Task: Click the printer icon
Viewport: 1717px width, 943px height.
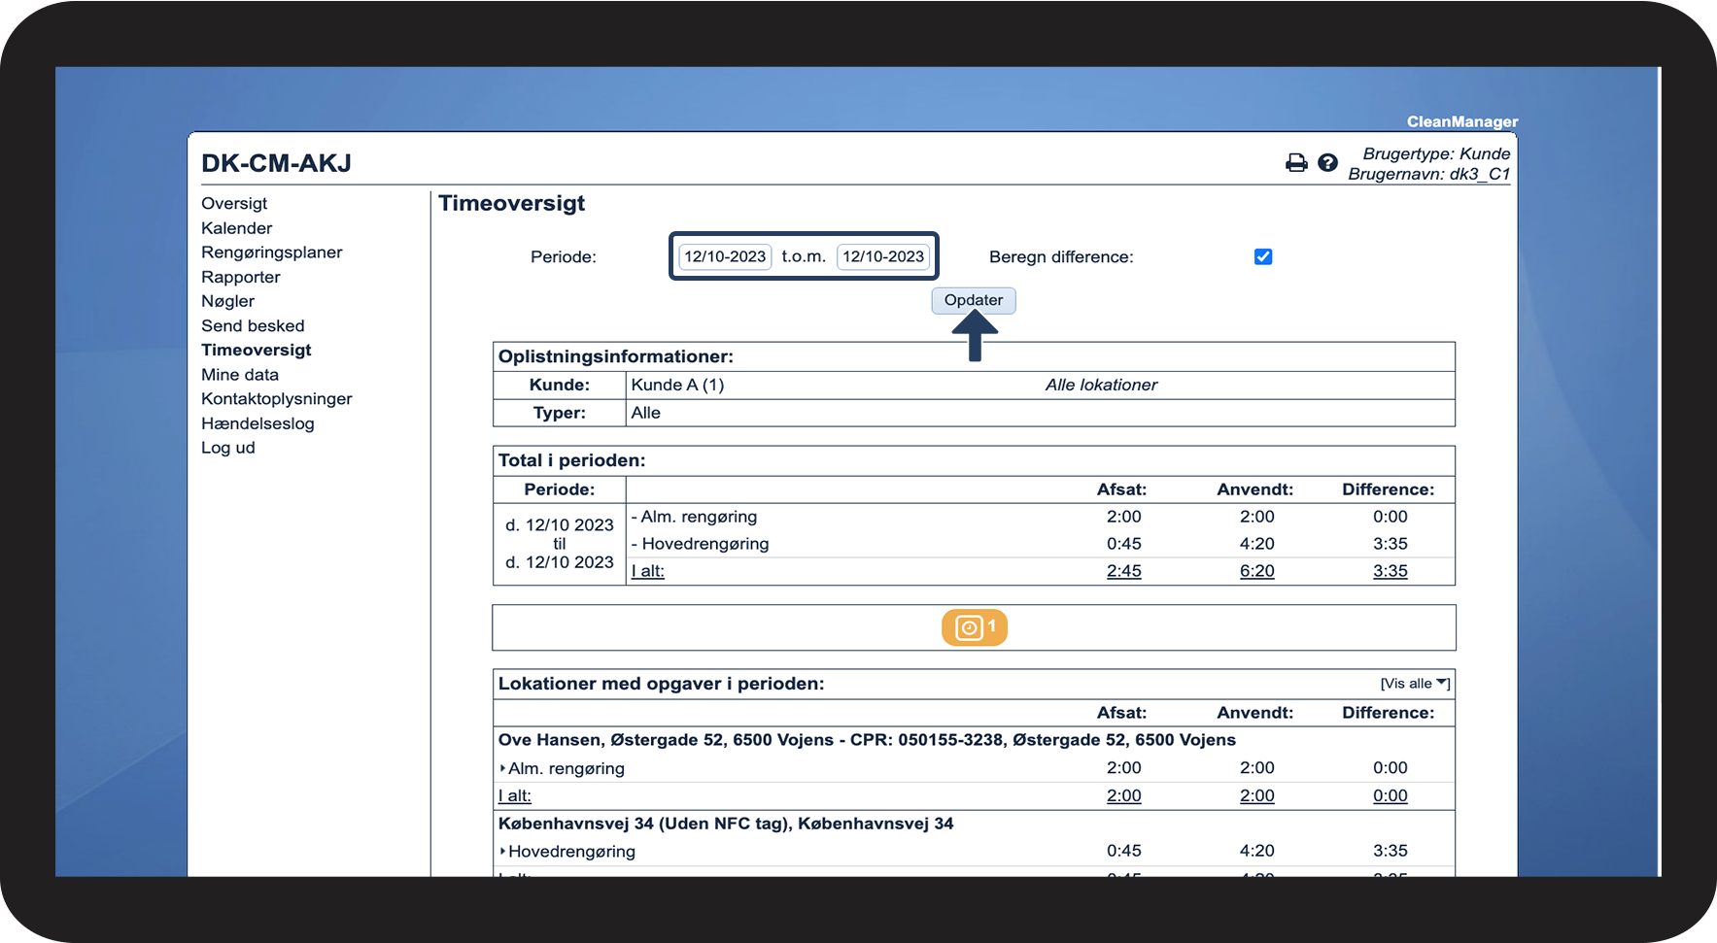Action: tap(1296, 163)
